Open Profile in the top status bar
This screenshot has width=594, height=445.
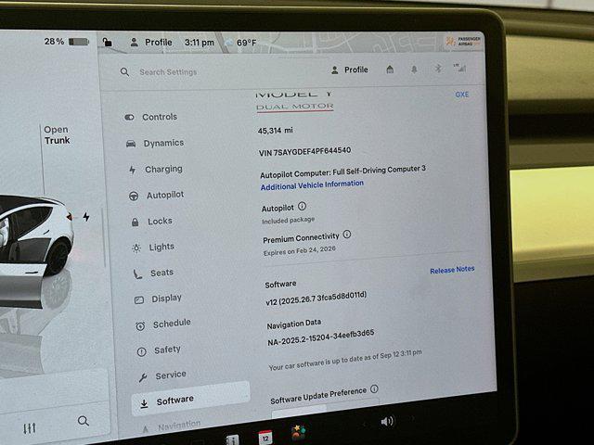click(151, 43)
